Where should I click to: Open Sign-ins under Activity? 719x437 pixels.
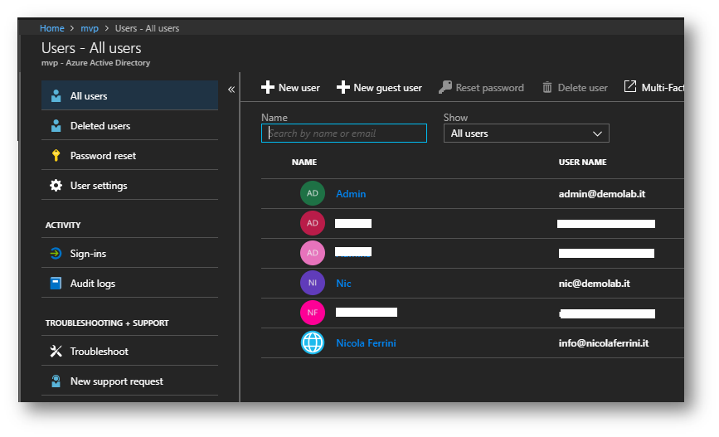point(129,253)
